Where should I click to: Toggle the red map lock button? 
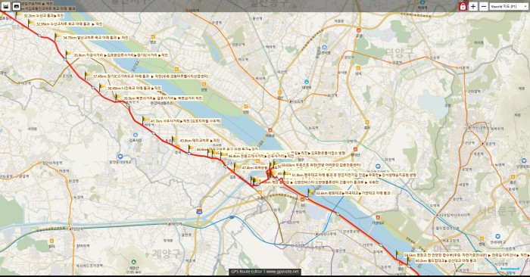pyautogui.click(x=463, y=6)
